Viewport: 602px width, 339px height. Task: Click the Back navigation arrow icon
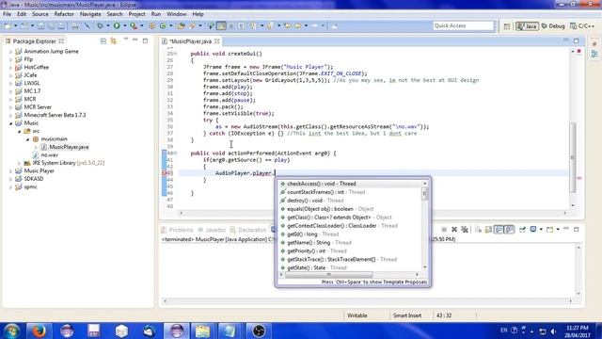point(297,25)
